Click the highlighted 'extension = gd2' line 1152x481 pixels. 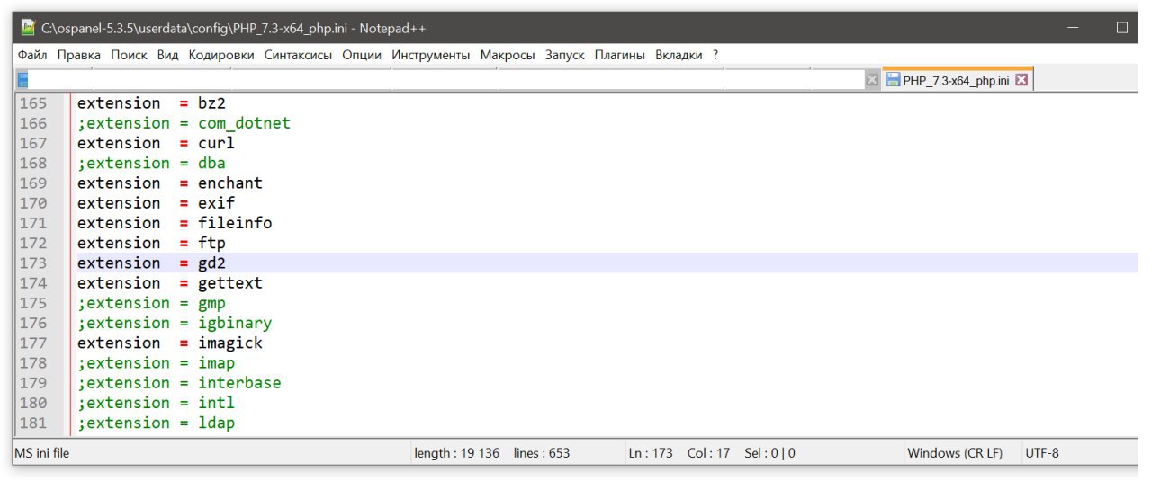151,263
